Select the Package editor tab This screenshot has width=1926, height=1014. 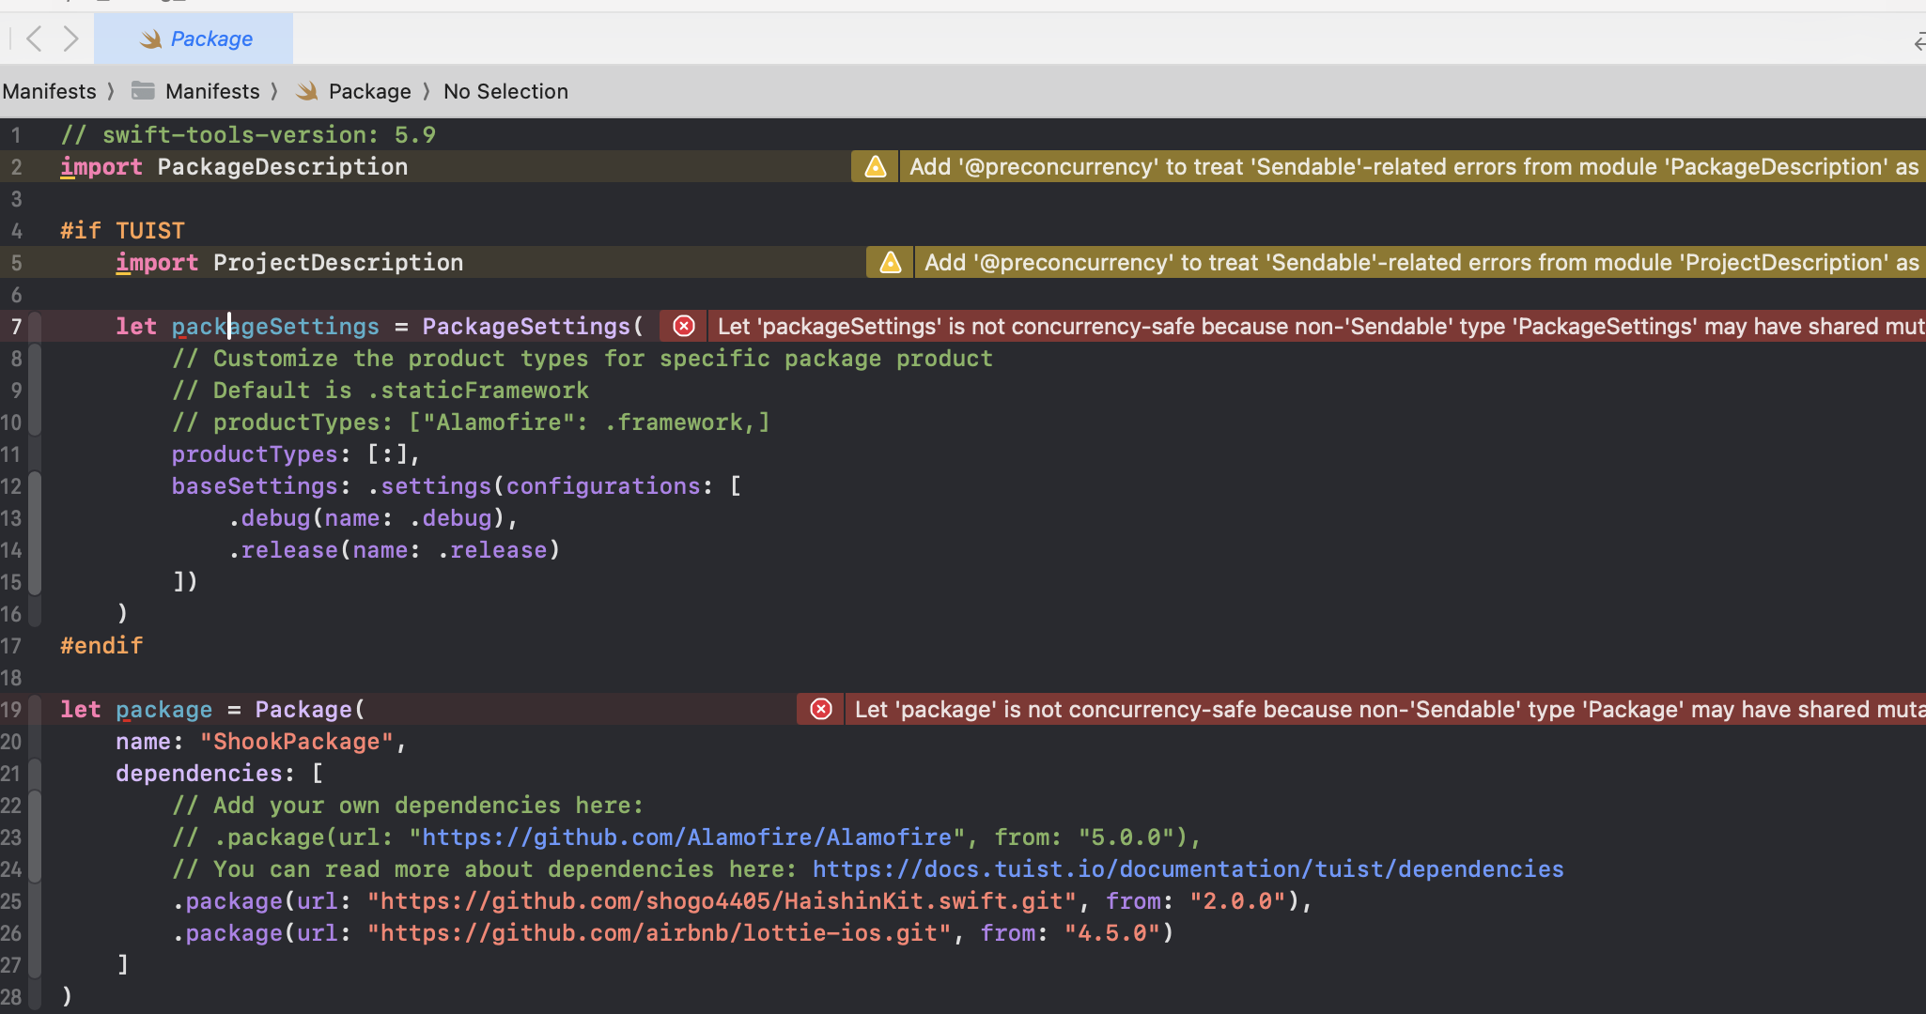tap(194, 38)
